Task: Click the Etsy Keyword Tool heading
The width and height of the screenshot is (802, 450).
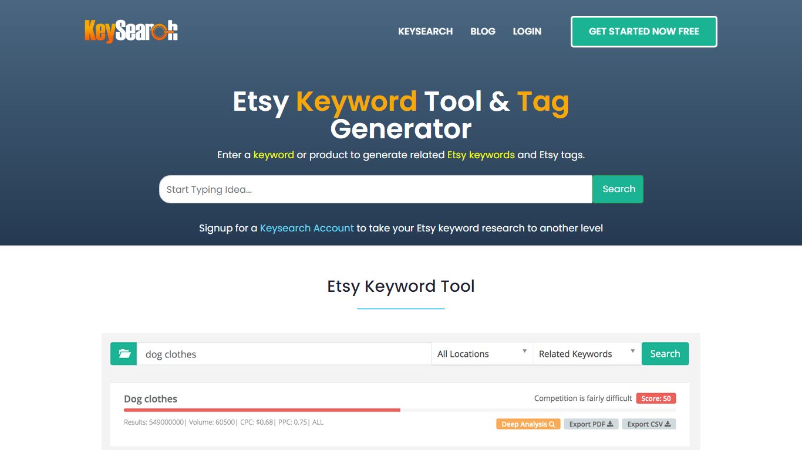Action: tap(401, 286)
